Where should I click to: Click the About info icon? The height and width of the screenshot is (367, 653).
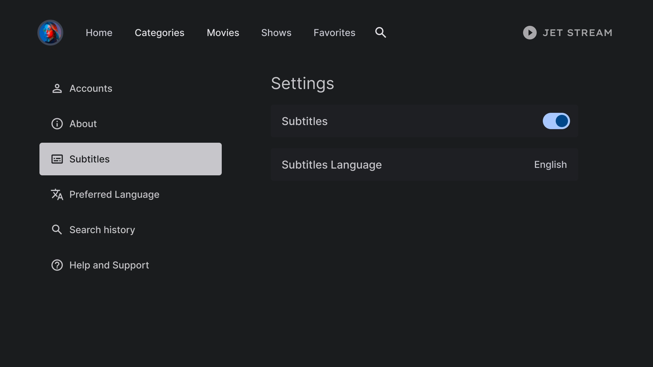point(57,124)
